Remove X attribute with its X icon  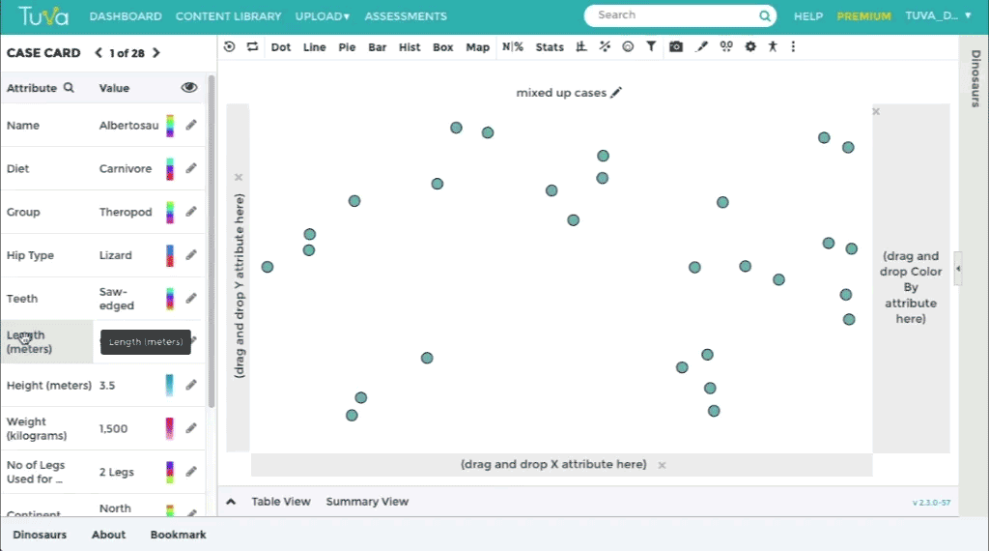click(662, 465)
